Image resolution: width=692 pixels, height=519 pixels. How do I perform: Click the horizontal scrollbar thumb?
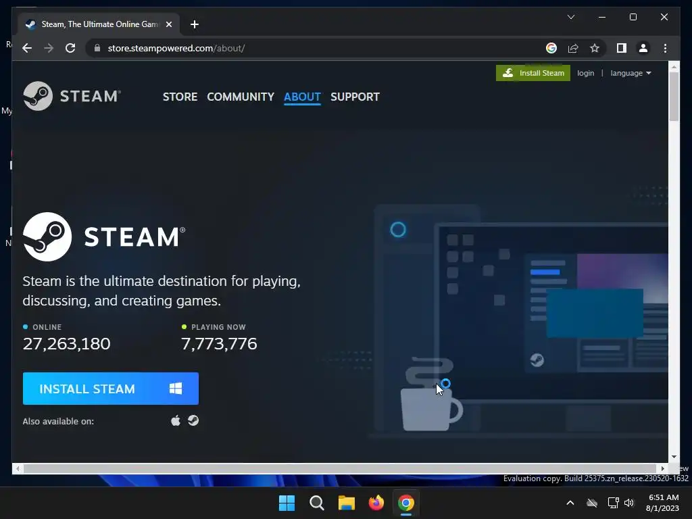[340, 469]
